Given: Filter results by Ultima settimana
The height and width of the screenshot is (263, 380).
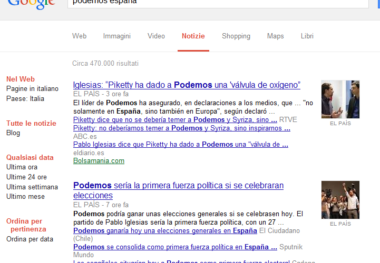Looking at the screenshot, I should (32, 187).
